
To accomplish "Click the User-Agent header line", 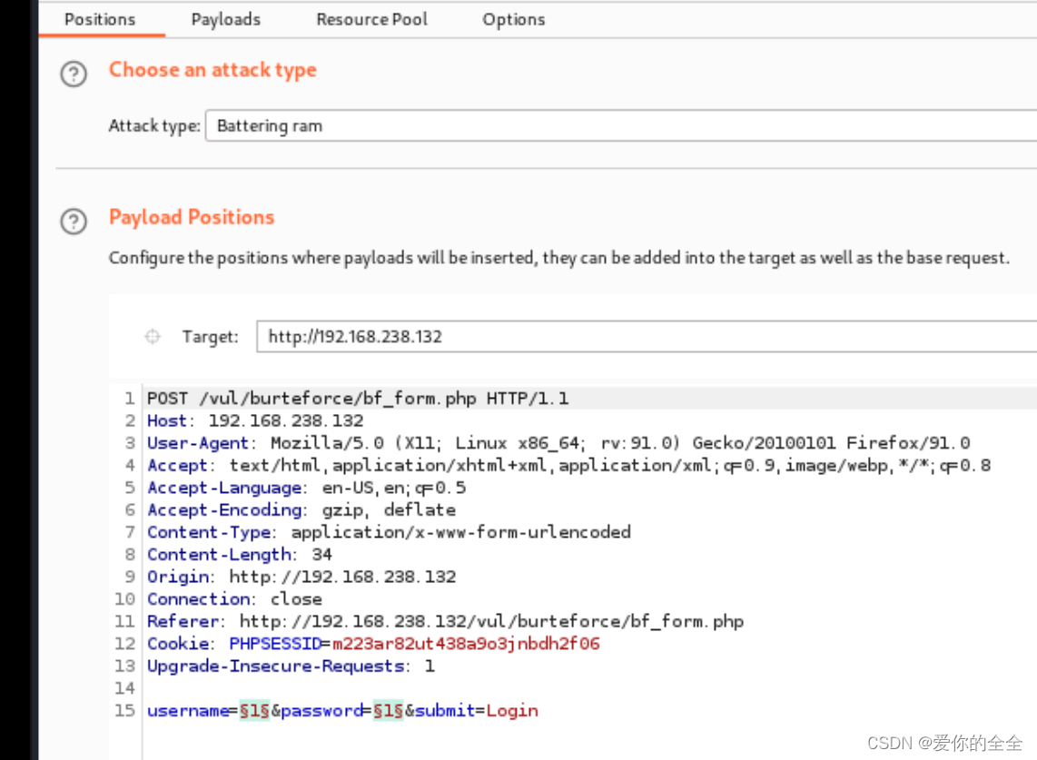I will [x=558, y=442].
